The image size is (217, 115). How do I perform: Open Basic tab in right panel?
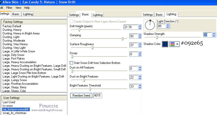click(x=159, y=15)
